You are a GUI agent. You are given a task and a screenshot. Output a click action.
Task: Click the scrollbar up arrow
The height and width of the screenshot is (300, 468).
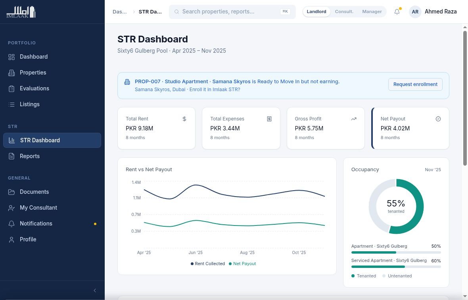[465, 27]
